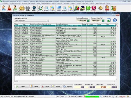
Task: Open the Receber green dollar icon
Action: pyautogui.click(x=88, y=8)
